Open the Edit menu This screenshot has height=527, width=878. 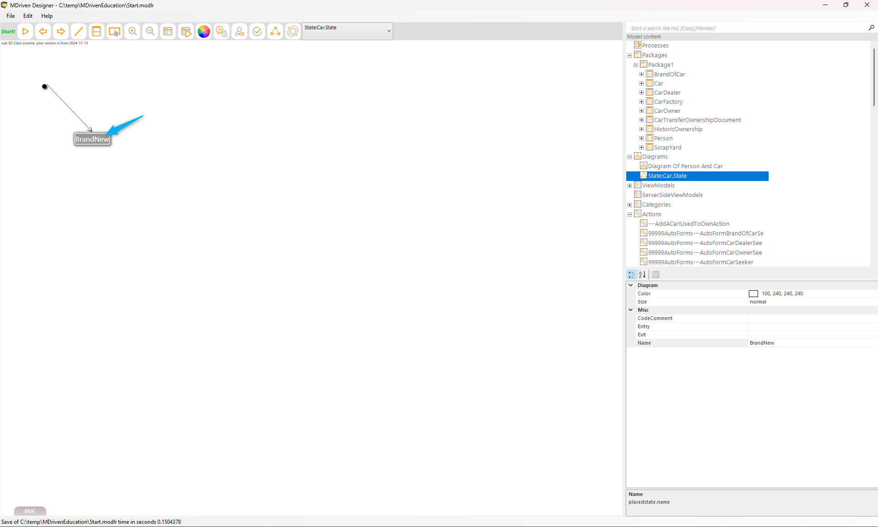pos(28,16)
